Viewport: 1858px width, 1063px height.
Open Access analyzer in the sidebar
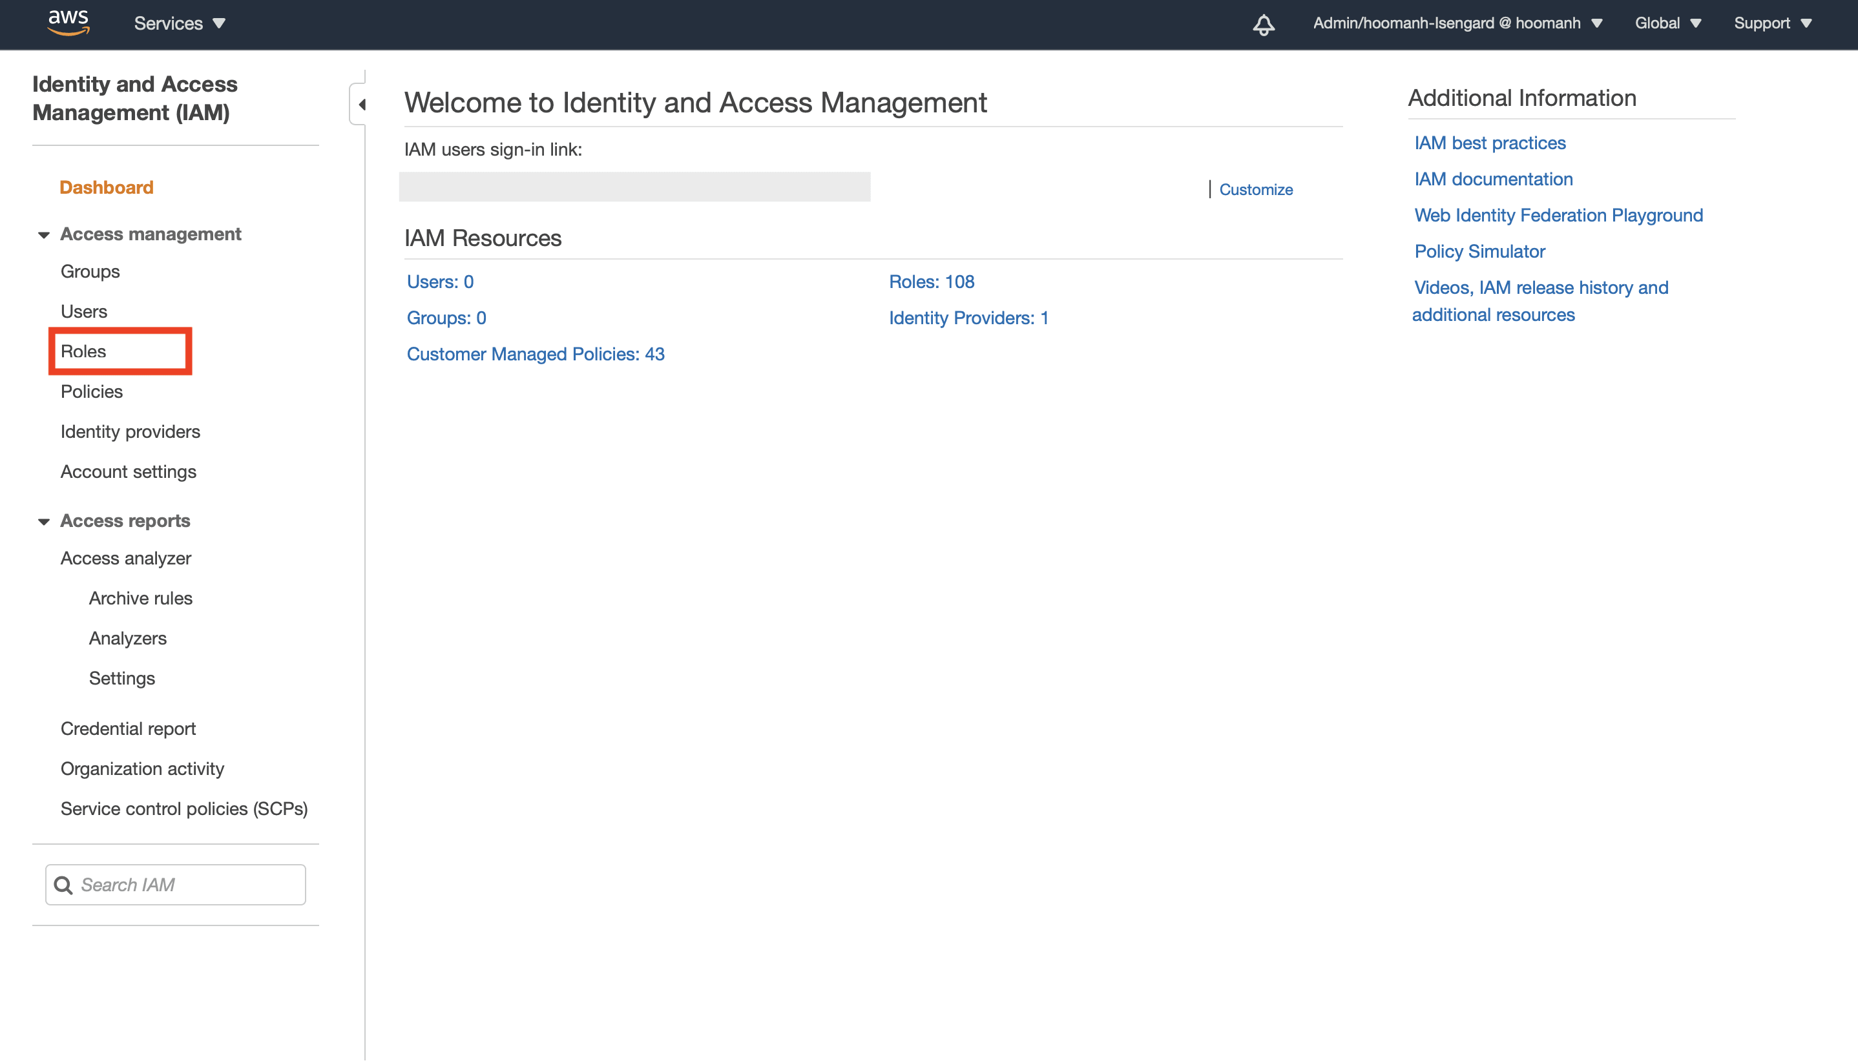[125, 559]
